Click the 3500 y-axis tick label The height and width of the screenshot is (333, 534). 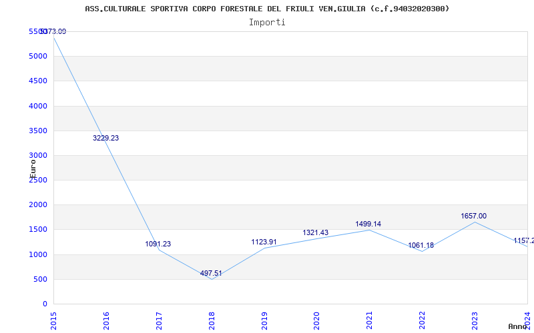tap(38, 131)
